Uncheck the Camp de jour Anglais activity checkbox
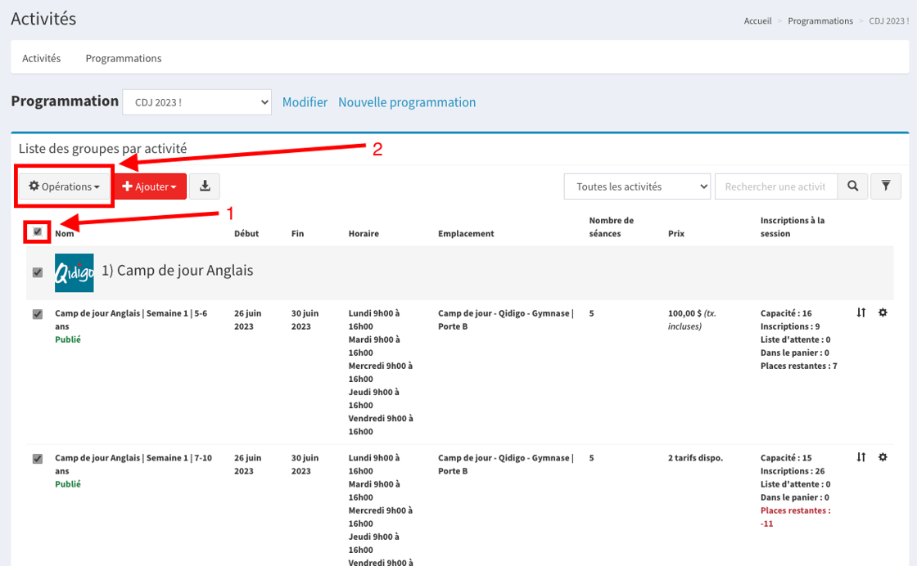This screenshot has width=917, height=566. (38, 272)
